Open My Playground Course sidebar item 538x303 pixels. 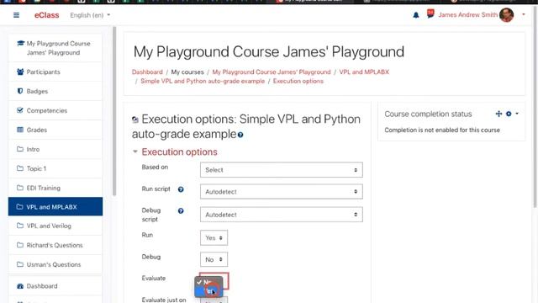point(55,48)
